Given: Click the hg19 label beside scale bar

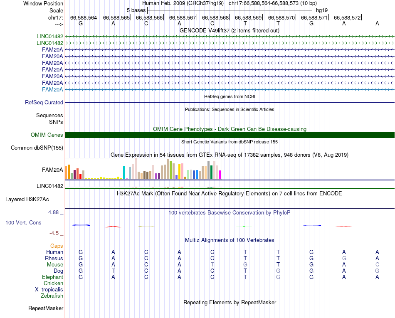Looking at the screenshot, I should click(x=322, y=10).
